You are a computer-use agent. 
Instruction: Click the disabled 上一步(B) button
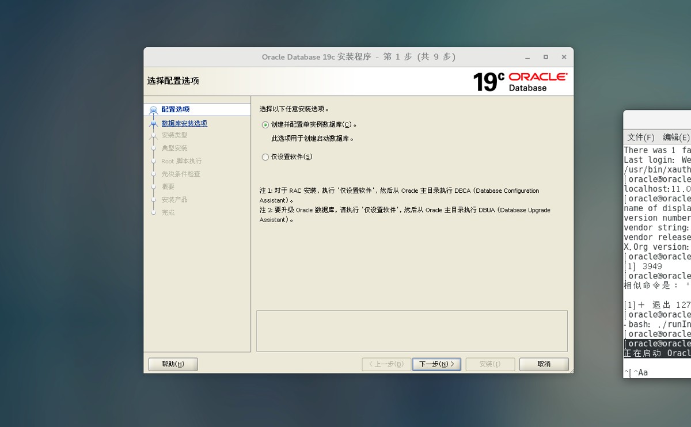[386, 364]
